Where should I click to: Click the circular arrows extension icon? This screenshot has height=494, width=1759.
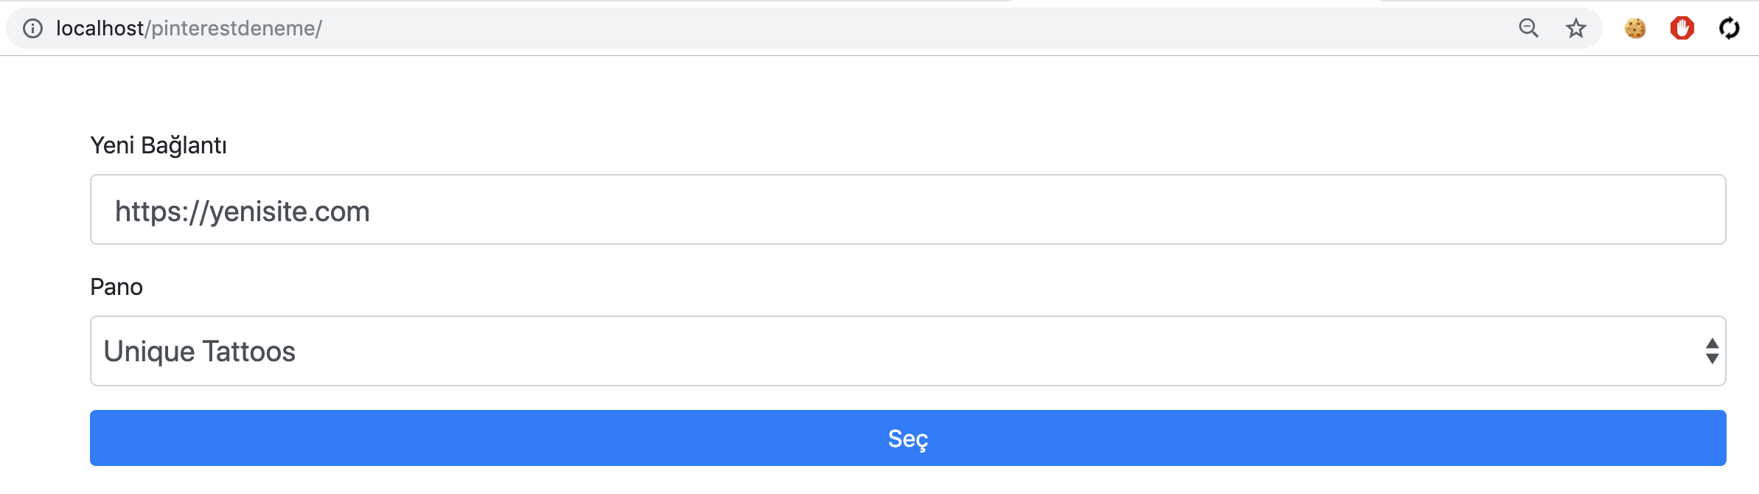(x=1730, y=29)
